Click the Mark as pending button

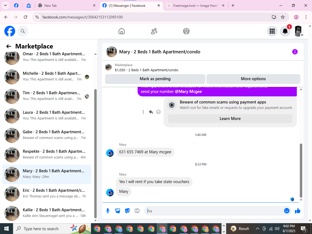click(155, 79)
